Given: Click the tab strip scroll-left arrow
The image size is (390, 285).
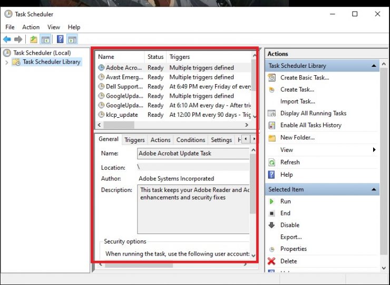Looking at the screenshot, I should click(246, 139).
